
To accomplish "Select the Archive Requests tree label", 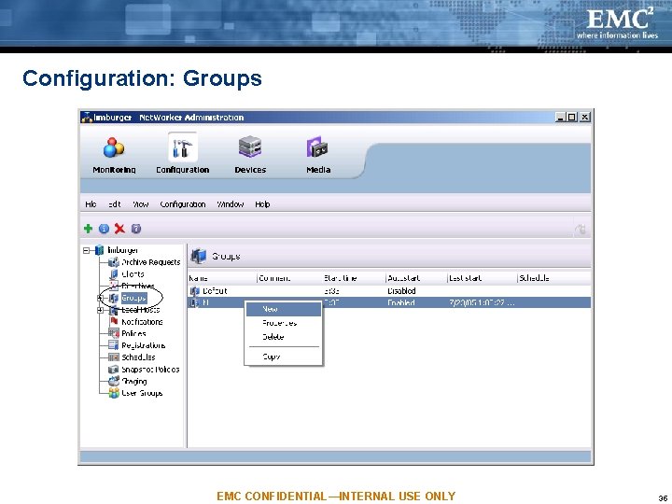I will point(151,262).
